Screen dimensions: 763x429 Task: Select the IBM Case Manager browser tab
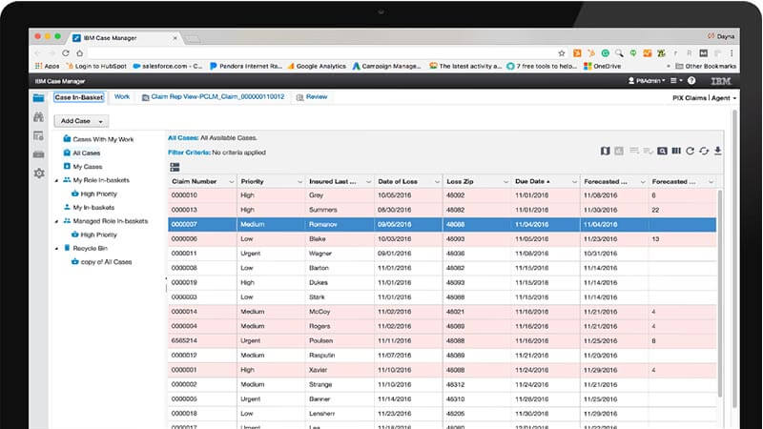[125, 37]
